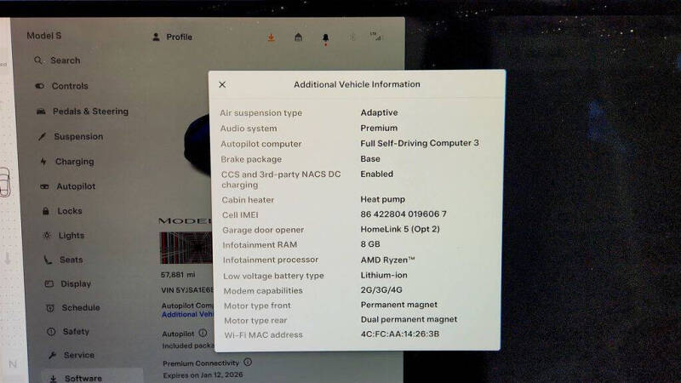Select the 'Premium' audio system value
The width and height of the screenshot is (681, 383).
[x=379, y=128]
